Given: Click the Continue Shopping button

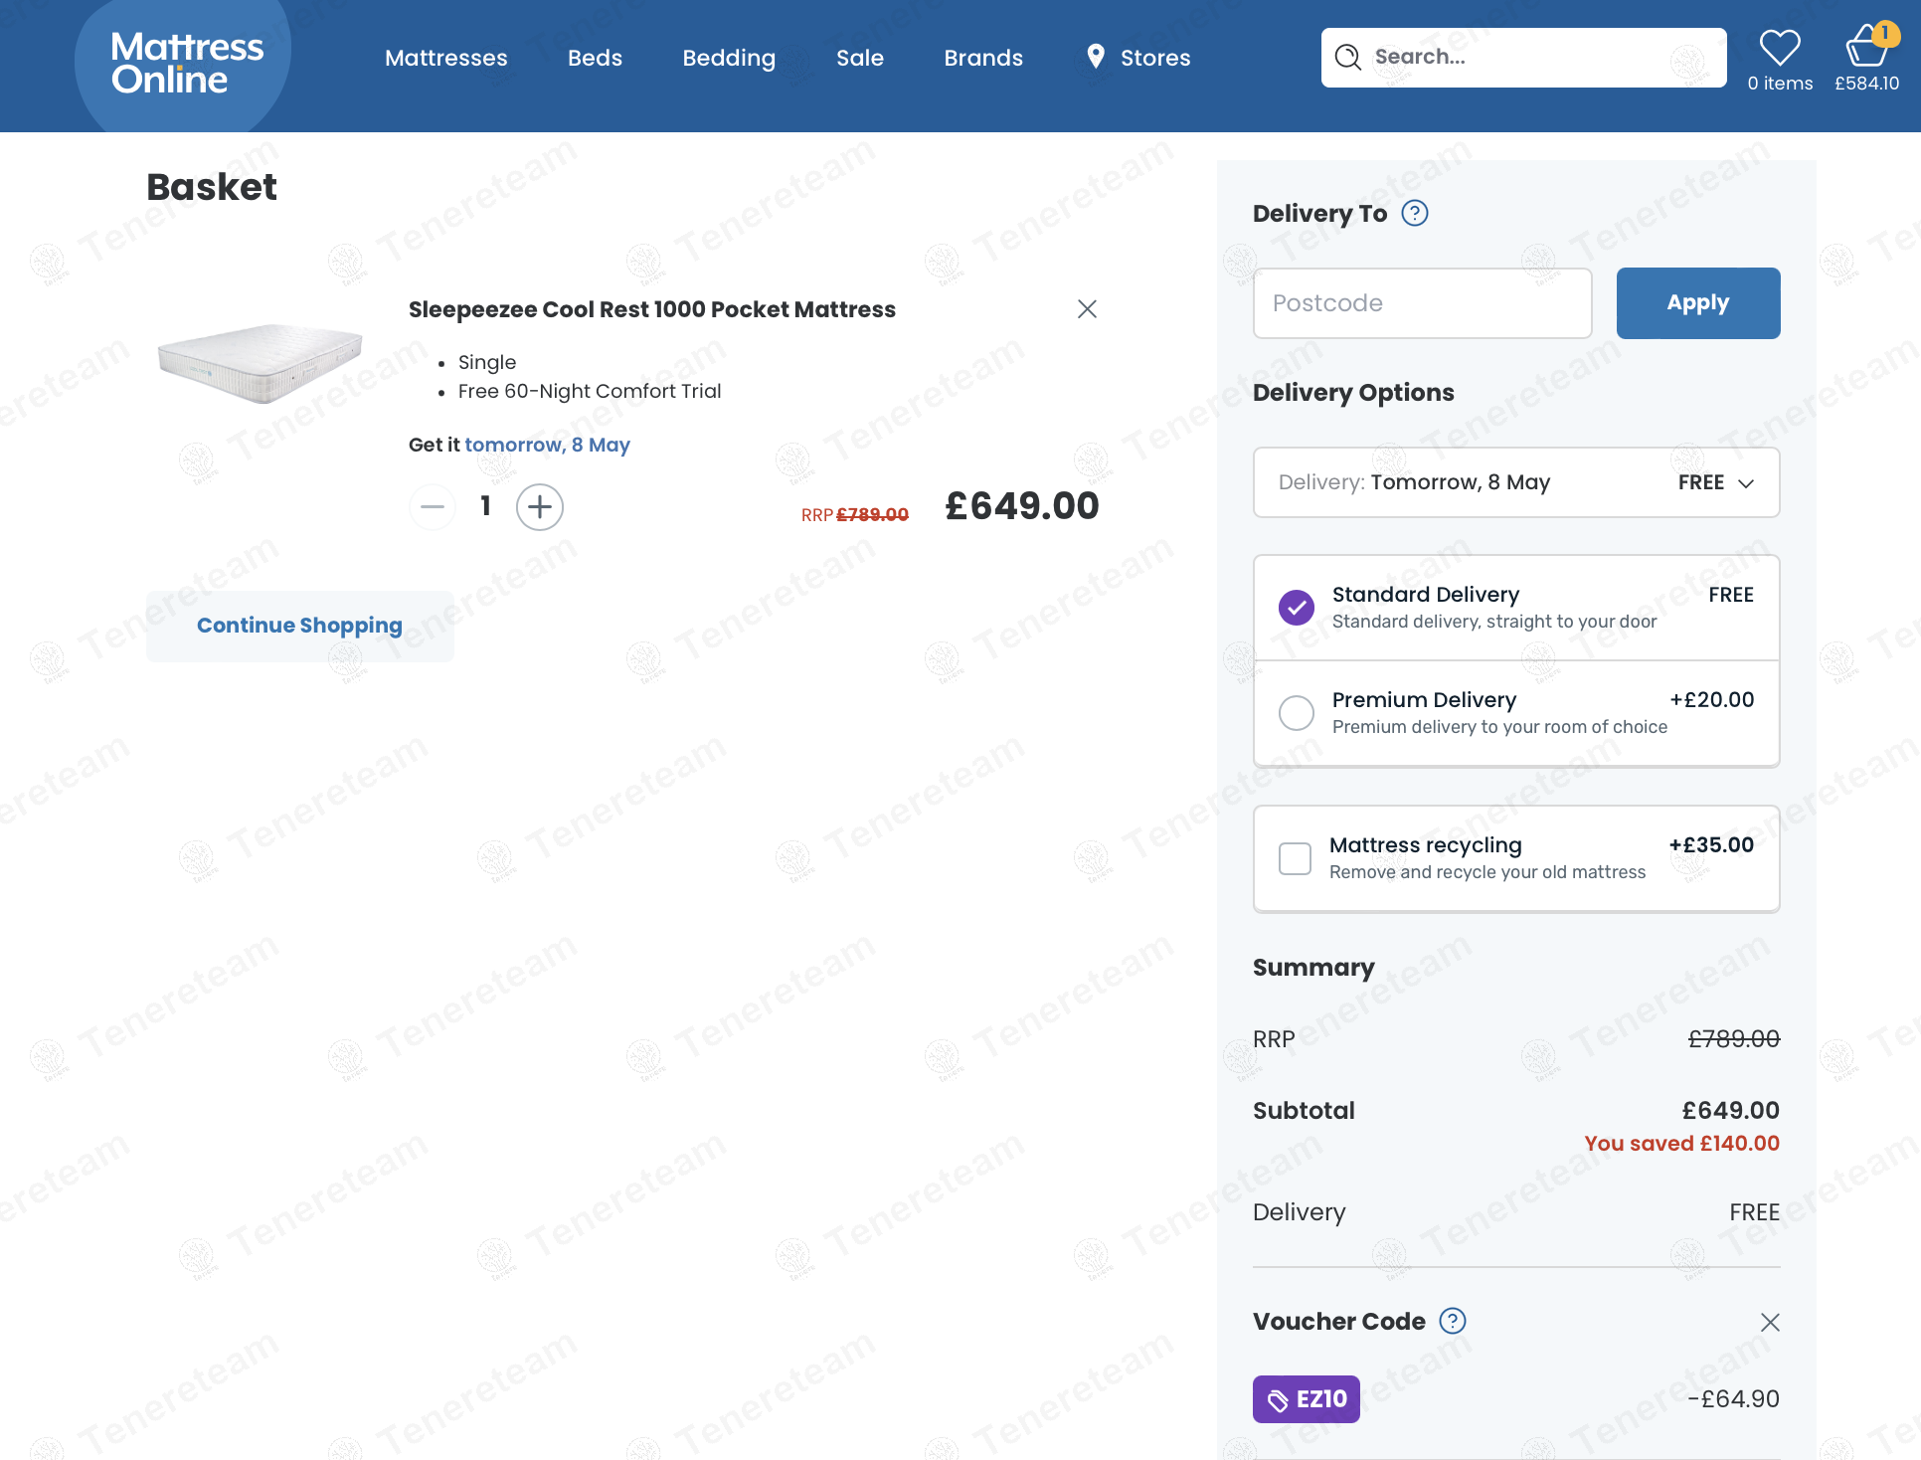Looking at the screenshot, I should point(300,626).
